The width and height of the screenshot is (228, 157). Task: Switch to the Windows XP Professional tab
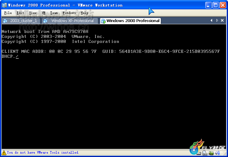click(70, 21)
